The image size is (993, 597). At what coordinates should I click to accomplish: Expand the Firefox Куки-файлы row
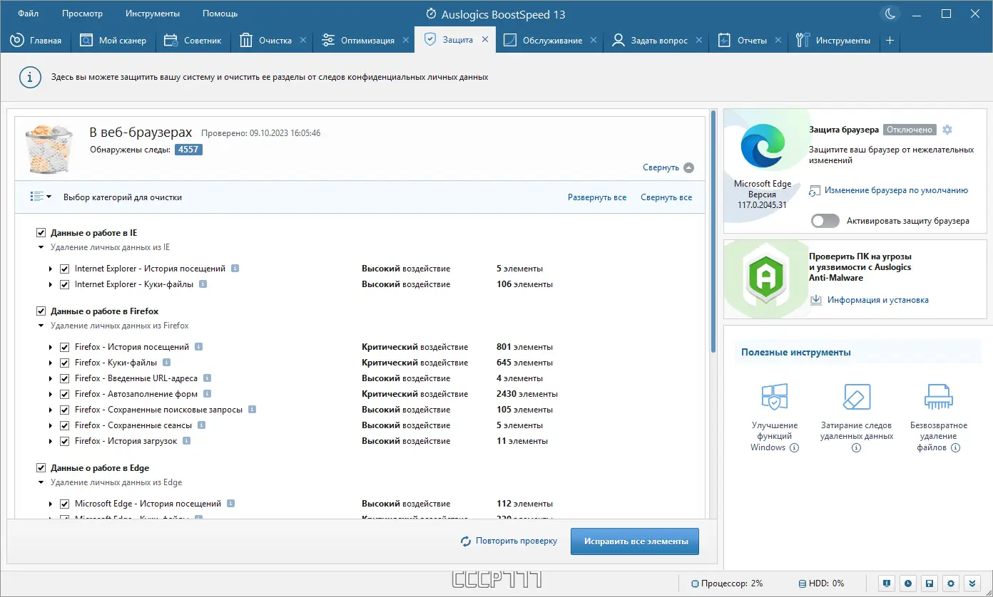point(51,363)
